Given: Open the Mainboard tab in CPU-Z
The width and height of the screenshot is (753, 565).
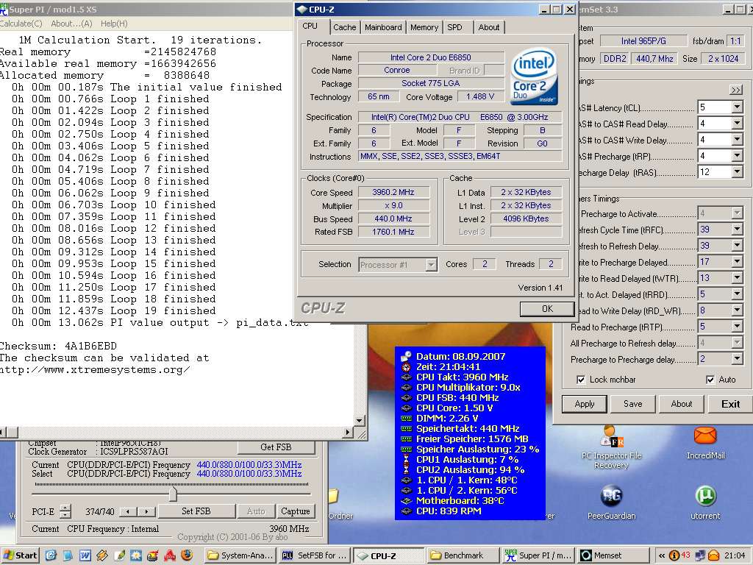Looking at the screenshot, I should pos(383,27).
